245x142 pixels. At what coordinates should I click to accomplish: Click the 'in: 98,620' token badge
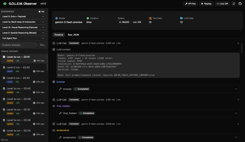point(124,22)
